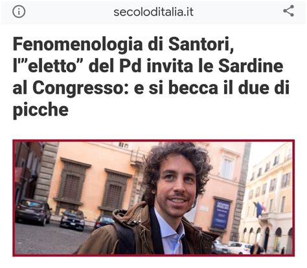Tap the share icon
Viewport: 307px width, 268px height.
[x=289, y=11]
